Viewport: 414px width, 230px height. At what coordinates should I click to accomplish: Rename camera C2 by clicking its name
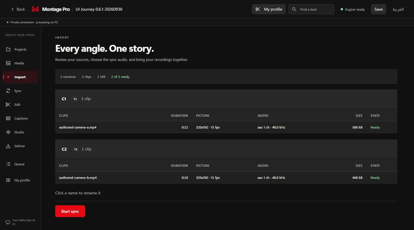pyautogui.click(x=64, y=149)
